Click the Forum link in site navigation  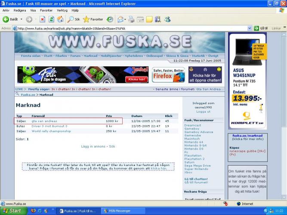[75, 56]
